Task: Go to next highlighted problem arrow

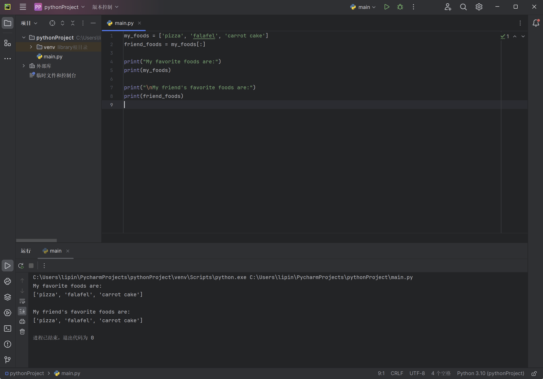Action: [x=523, y=36]
